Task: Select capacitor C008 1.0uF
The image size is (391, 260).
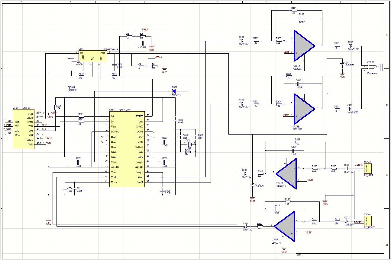Action: (175, 120)
